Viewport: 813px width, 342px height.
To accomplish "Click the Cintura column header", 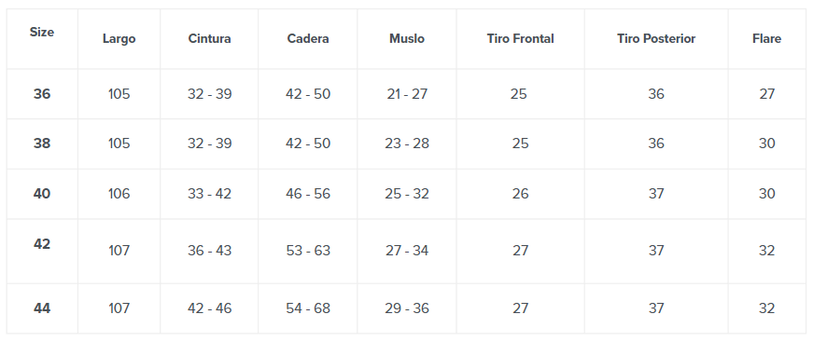I will click(209, 39).
